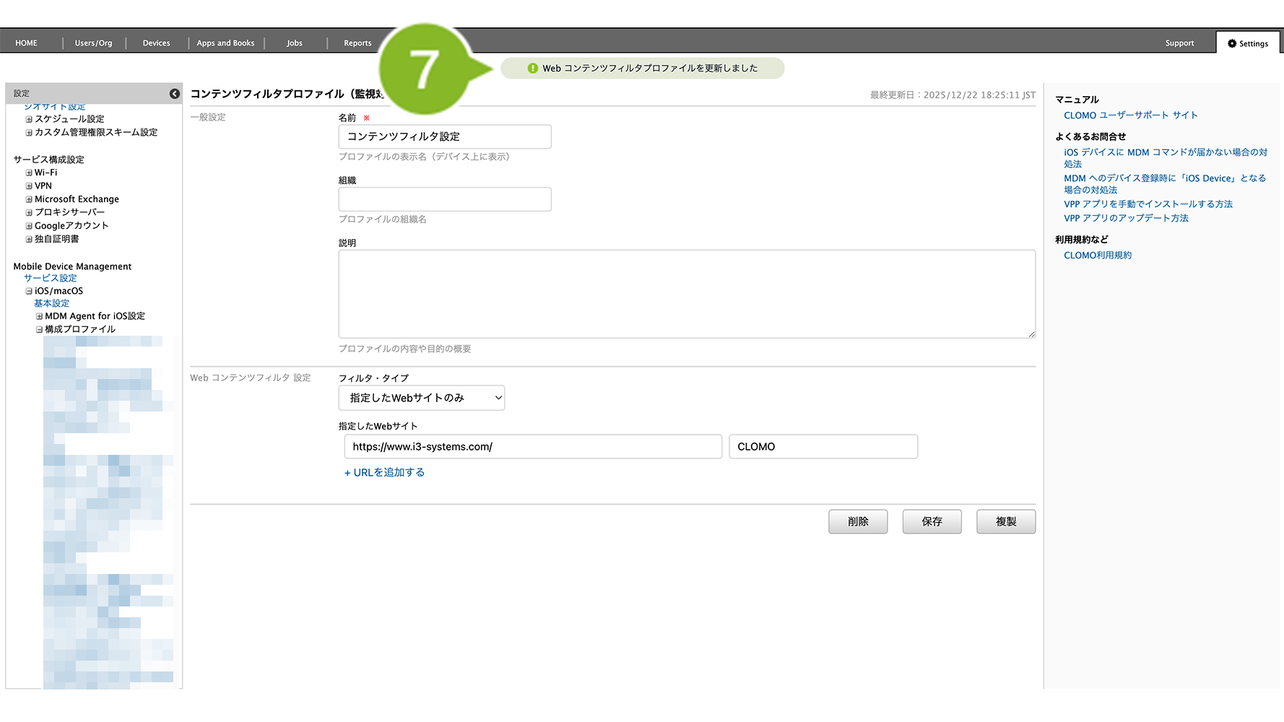Click the website URL input field
This screenshot has width=1284, height=722.
click(x=532, y=446)
